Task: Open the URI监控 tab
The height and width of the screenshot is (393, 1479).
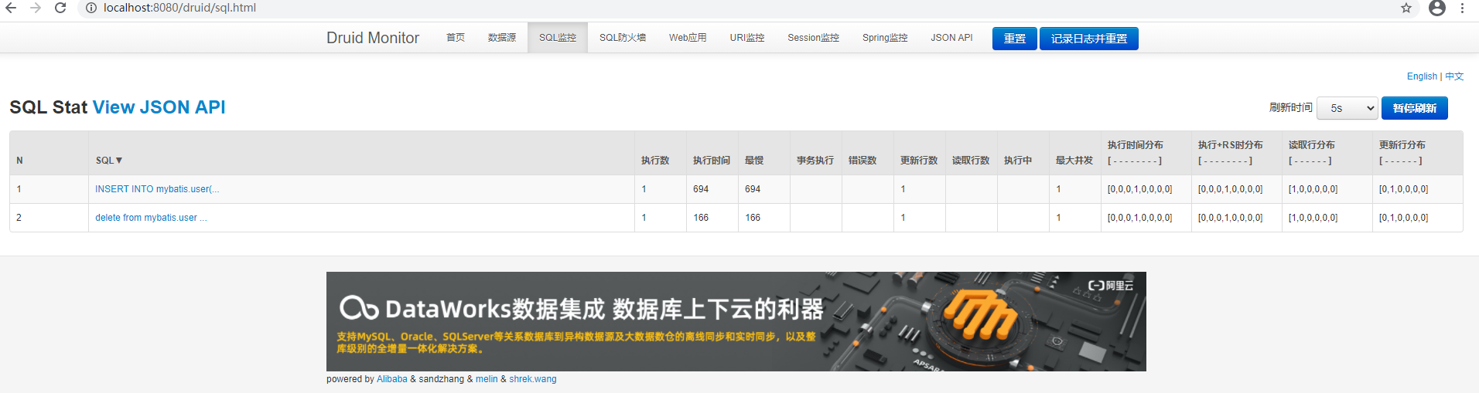Action: click(747, 38)
